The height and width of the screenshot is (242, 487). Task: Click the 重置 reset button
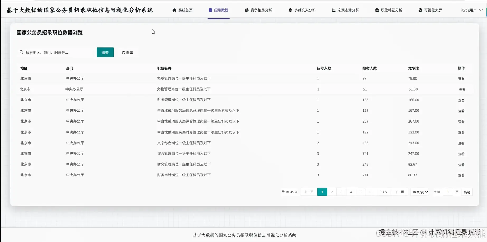tap(128, 52)
